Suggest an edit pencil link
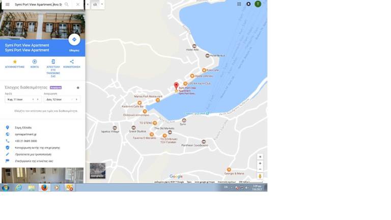This screenshot has height=220, width=391. pos(33,154)
